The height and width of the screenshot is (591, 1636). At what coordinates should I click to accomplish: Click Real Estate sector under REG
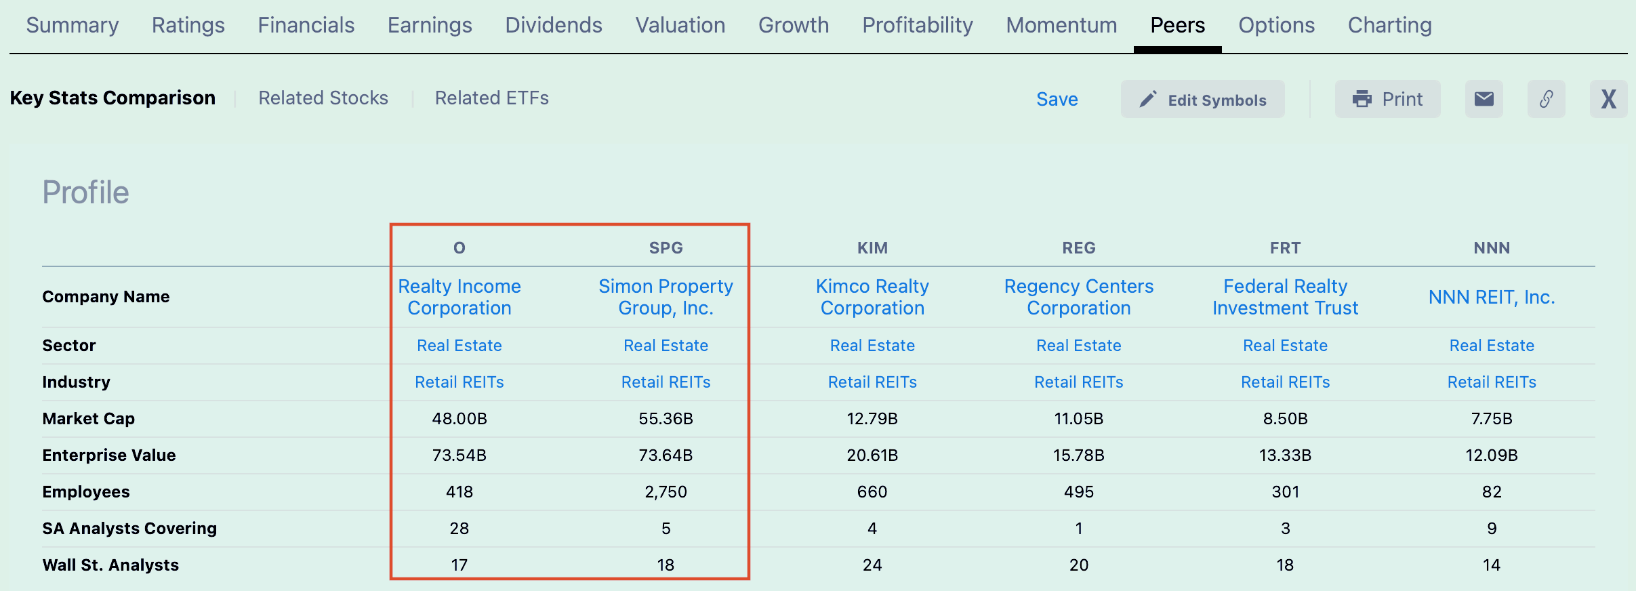pyautogui.click(x=1078, y=346)
